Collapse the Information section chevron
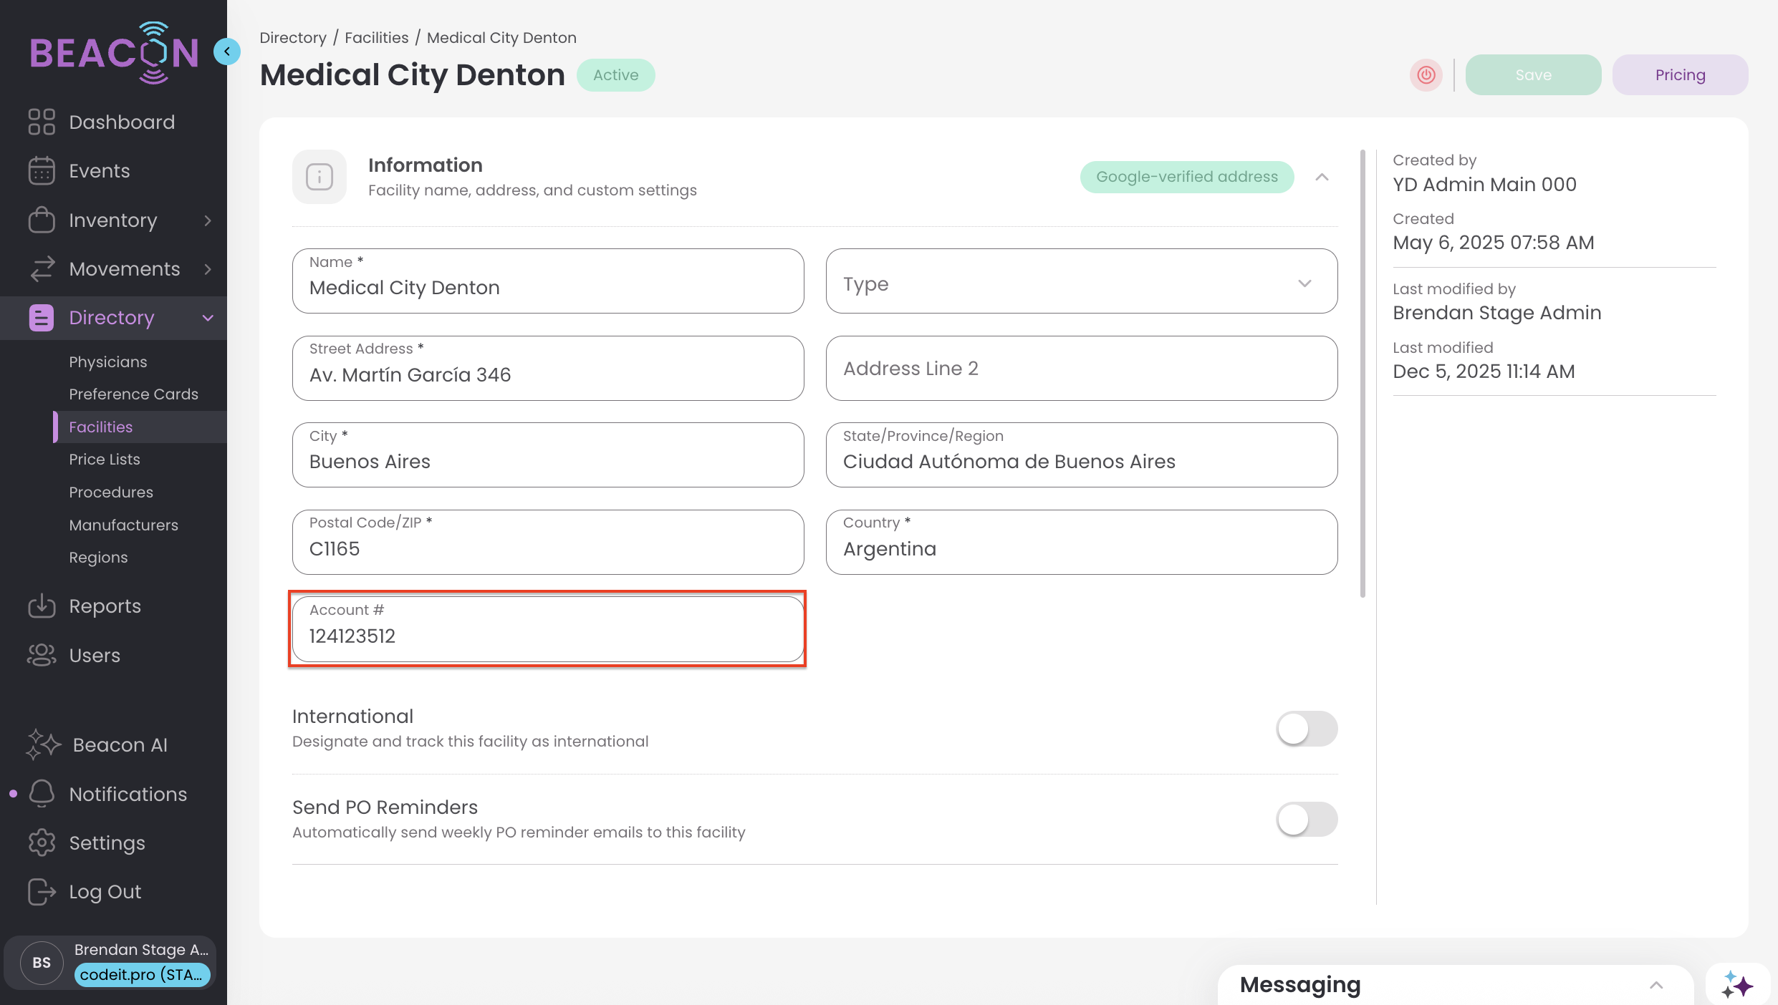The height and width of the screenshot is (1005, 1778). click(x=1322, y=177)
